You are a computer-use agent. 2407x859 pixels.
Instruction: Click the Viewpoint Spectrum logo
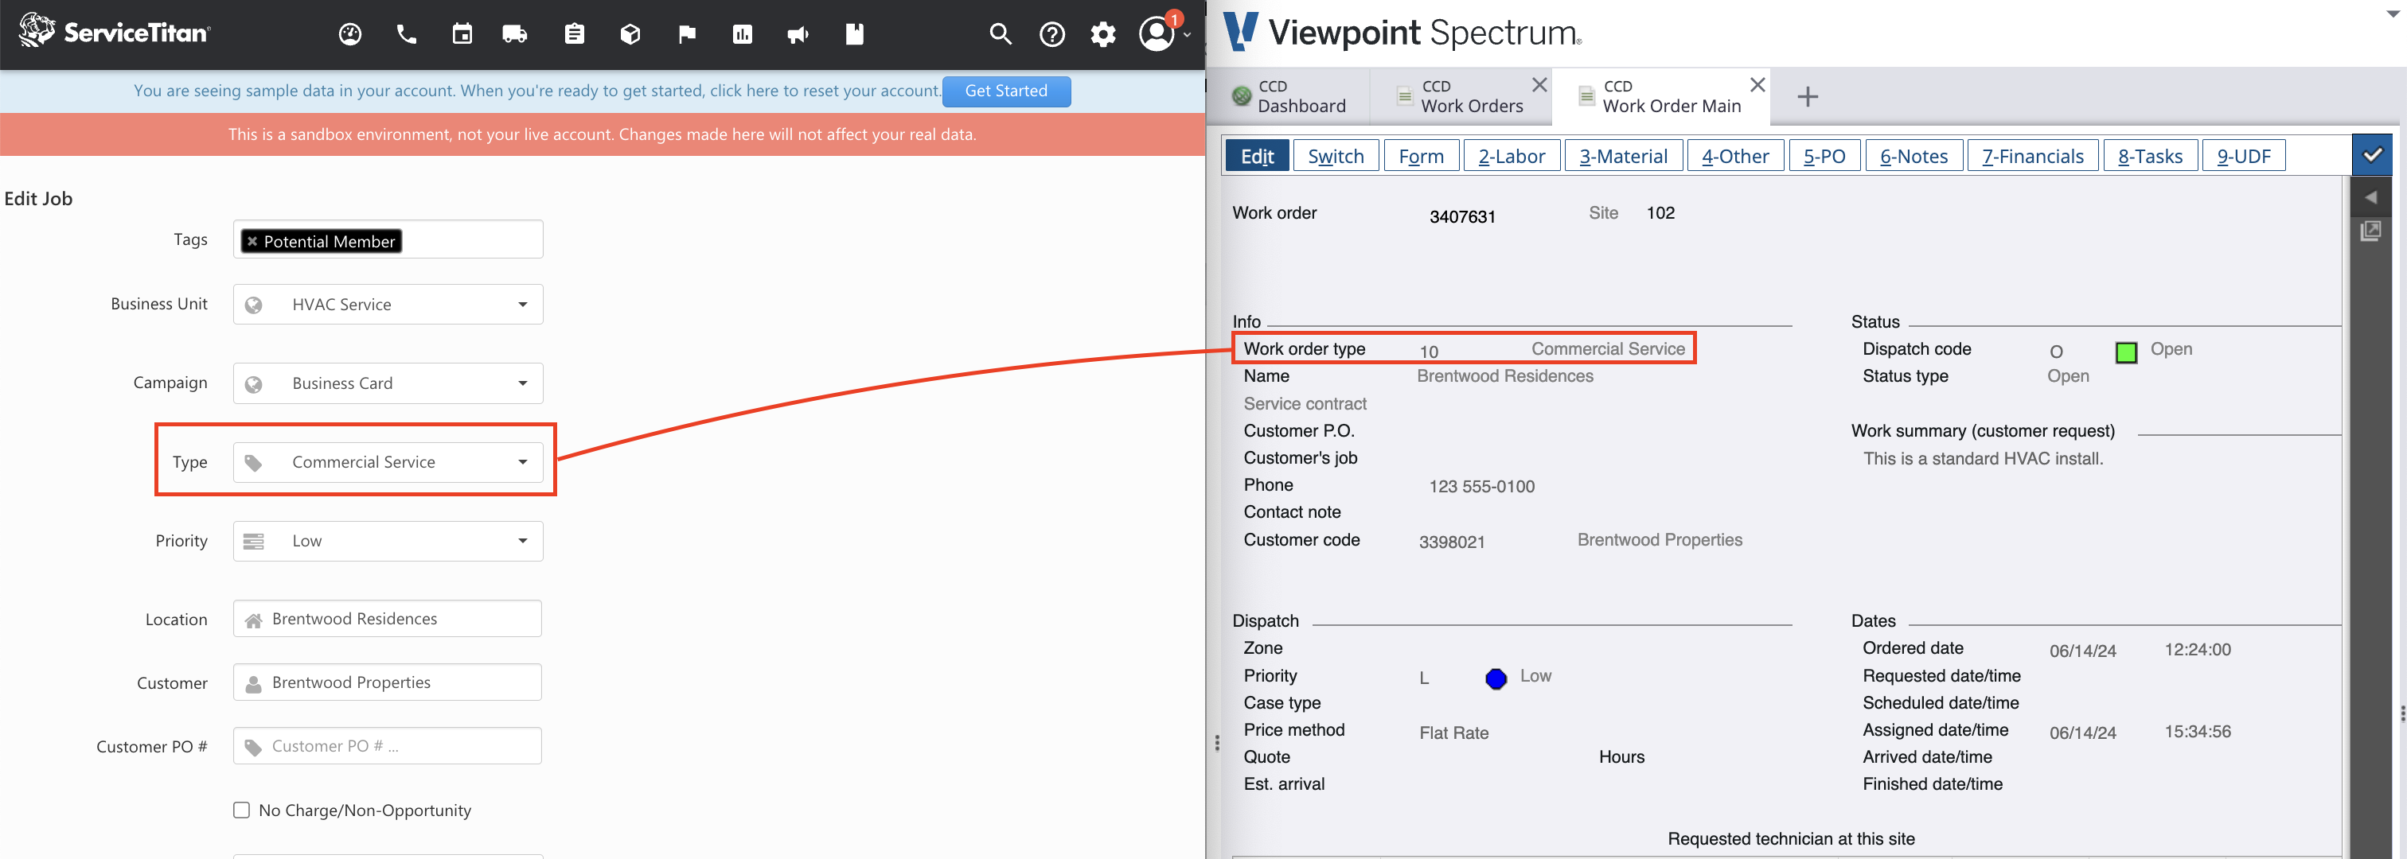(1402, 32)
